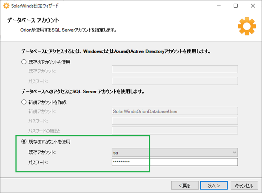Maximize the SolarWinds wizard window
The height and width of the screenshot is (193, 262).
(236, 6)
